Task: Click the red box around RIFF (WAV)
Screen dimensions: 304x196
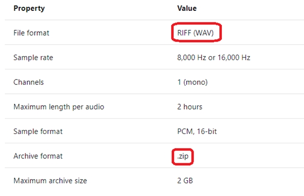Action: coord(197,32)
